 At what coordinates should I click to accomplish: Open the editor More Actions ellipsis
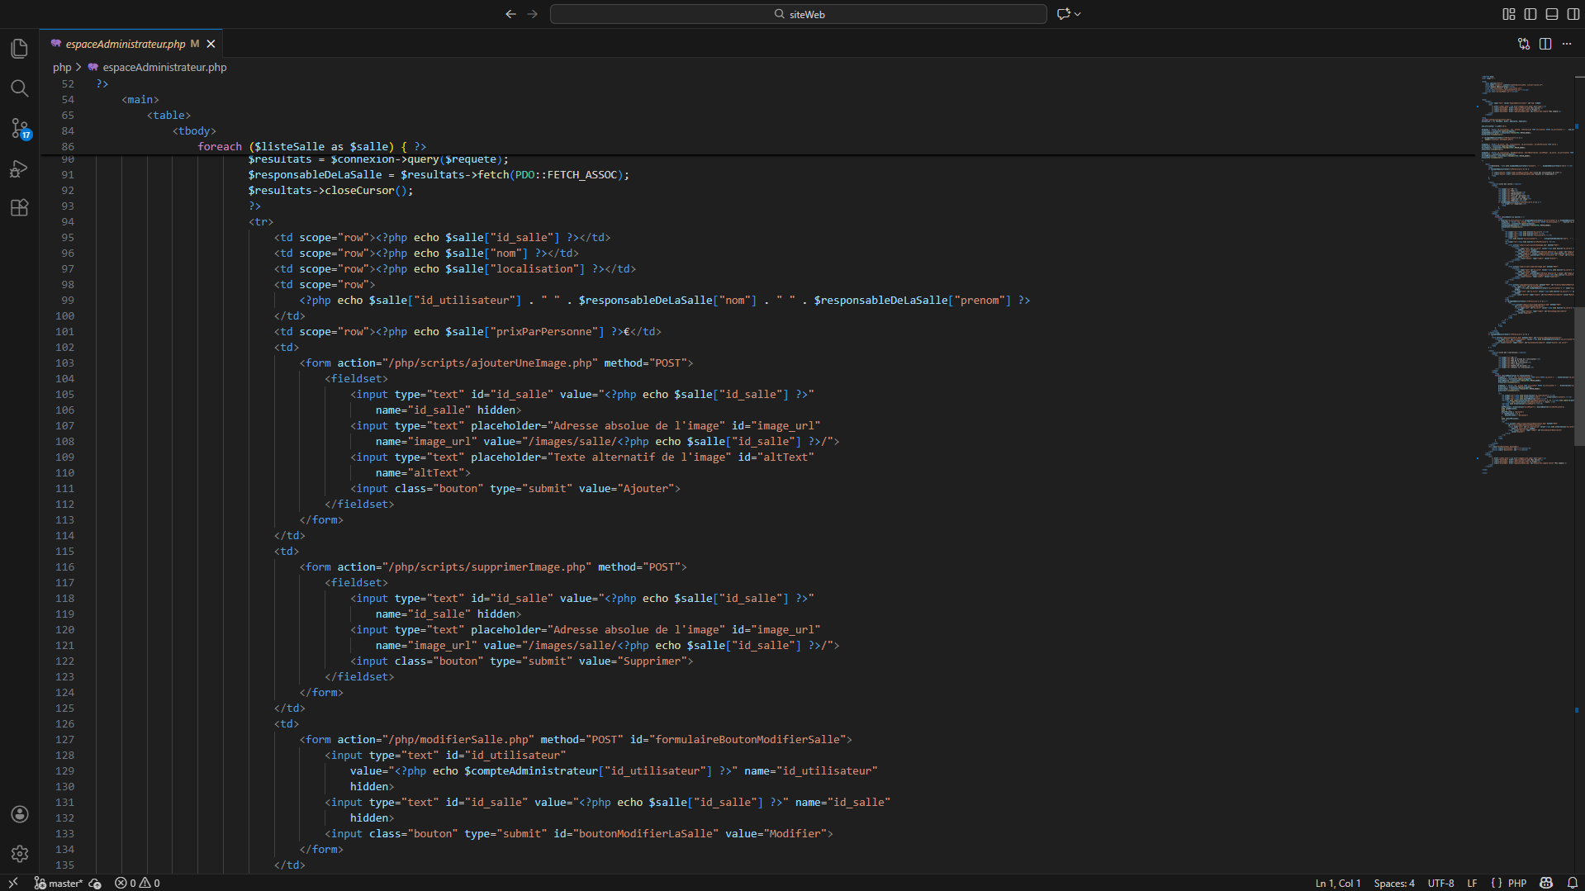click(x=1567, y=44)
